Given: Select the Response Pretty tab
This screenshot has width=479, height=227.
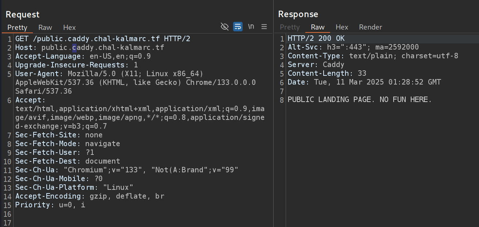Looking at the screenshot, I should tap(290, 27).
